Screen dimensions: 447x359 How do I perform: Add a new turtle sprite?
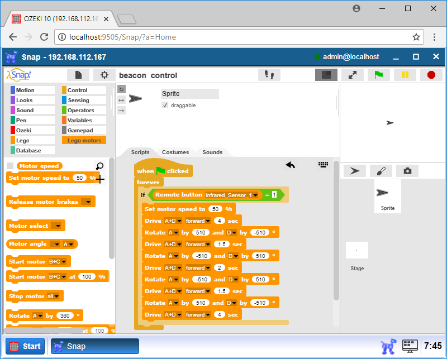coord(355,171)
